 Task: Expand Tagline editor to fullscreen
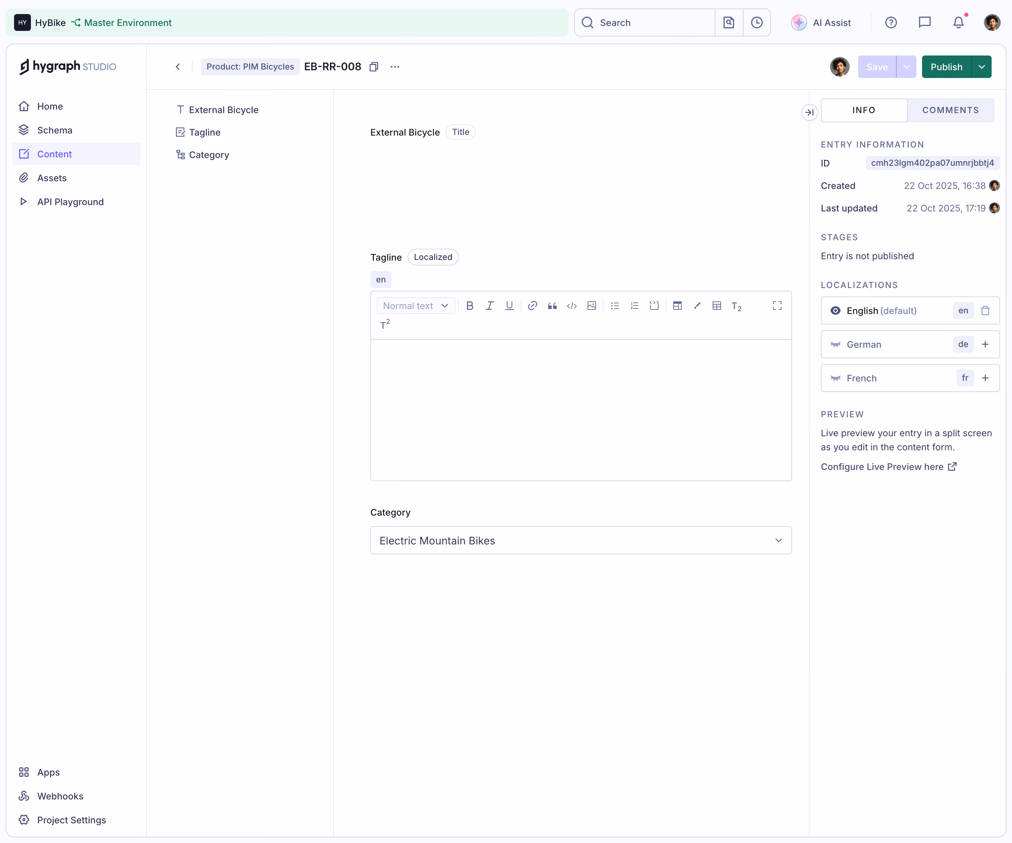(x=777, y=305)
